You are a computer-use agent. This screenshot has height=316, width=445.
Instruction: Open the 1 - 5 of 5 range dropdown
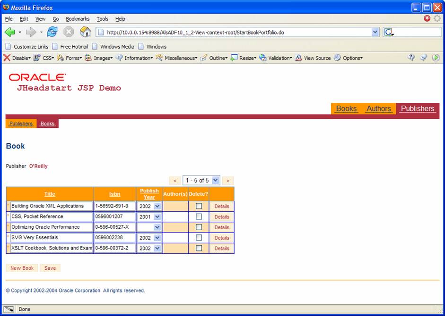[215, 180]
